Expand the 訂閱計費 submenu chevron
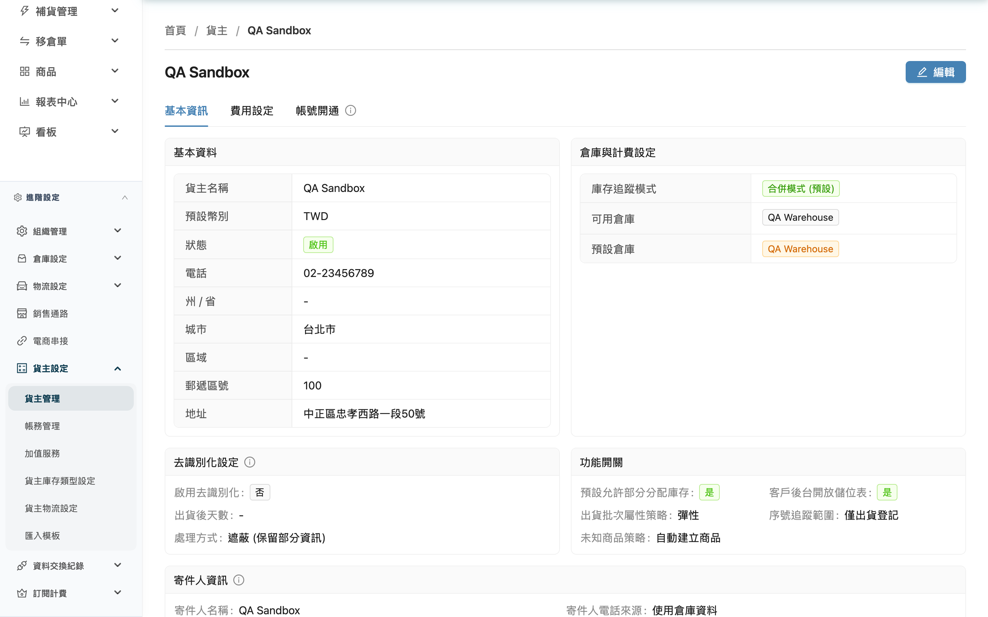 point(118,593)
